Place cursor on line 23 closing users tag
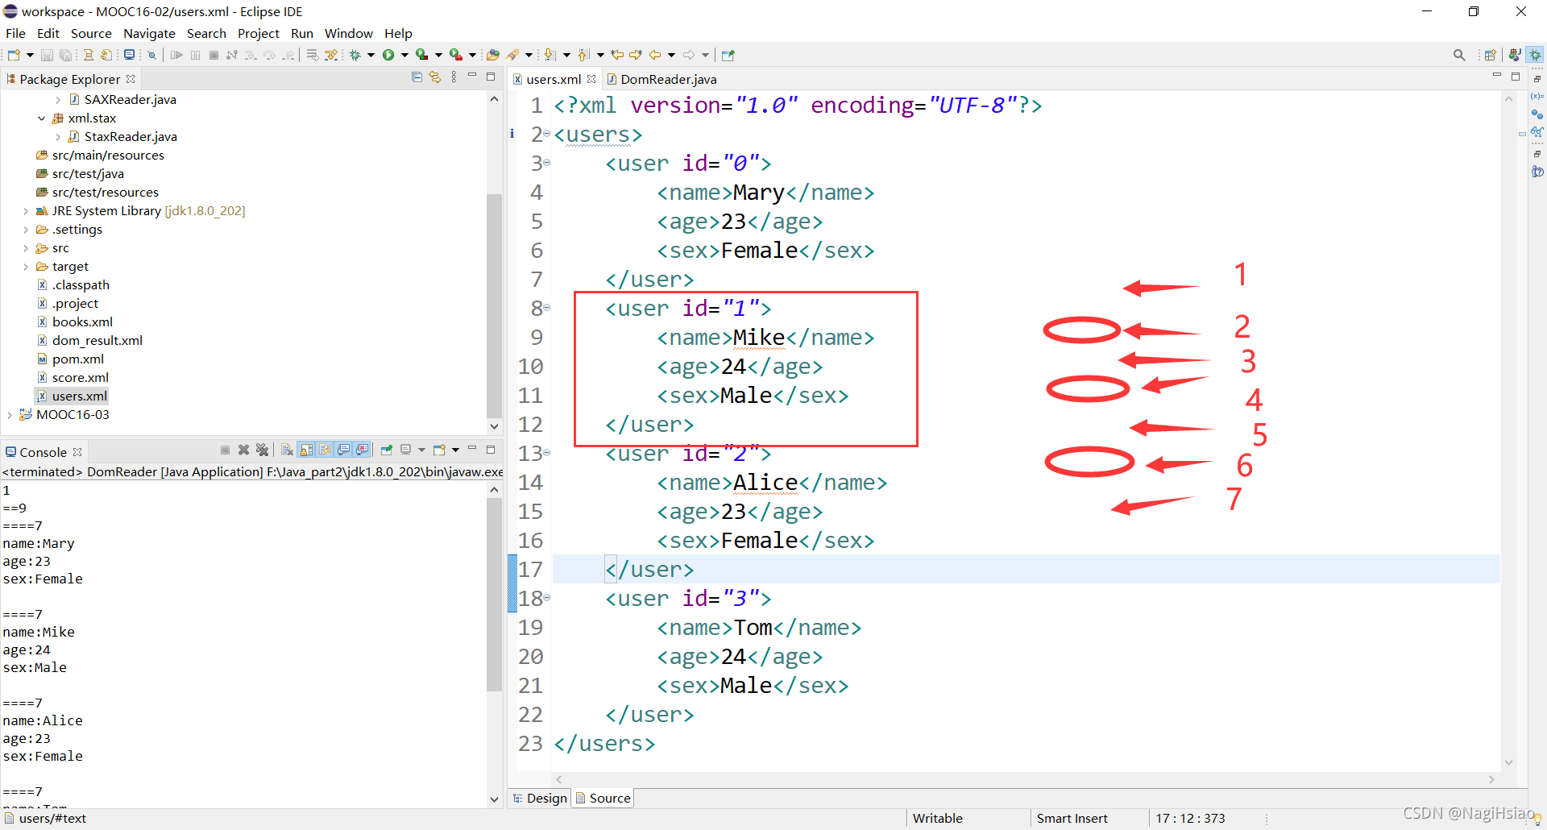Image resolution: width=1547 pixels, height=830 pixels. 604,744
